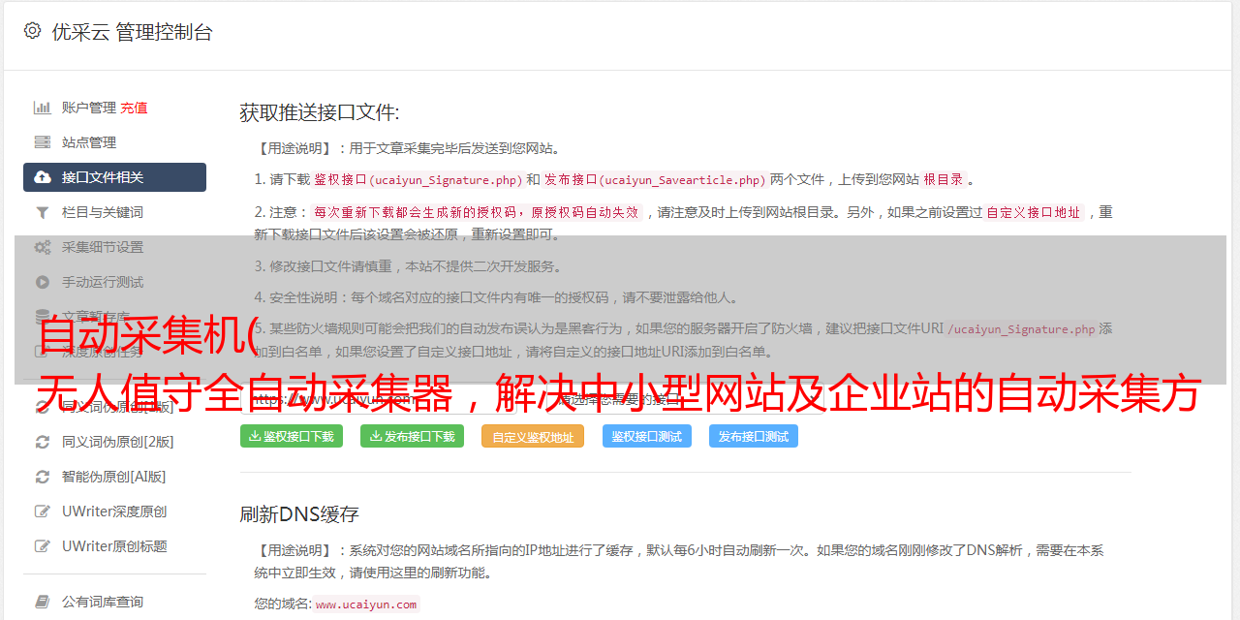Open 智能伪原创[AI版] in the sidebar

tap(114, 477)
